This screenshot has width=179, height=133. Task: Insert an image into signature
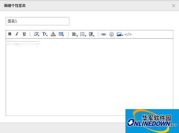tap(120, 34)
